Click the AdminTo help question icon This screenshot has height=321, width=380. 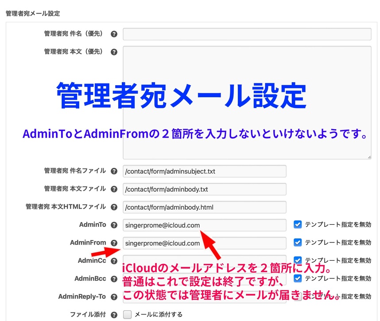tap(114, 225)
